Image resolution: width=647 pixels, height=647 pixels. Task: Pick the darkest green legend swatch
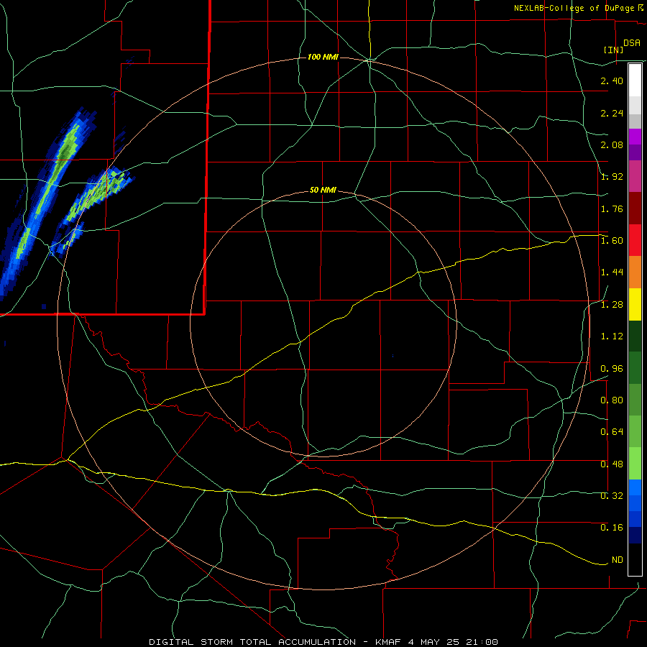tap(635, 336)
